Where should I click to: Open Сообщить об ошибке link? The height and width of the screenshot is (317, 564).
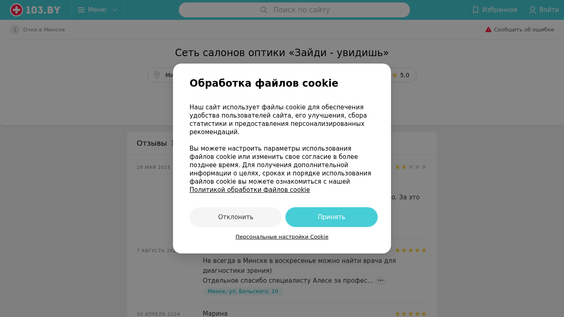pos(524,30)
